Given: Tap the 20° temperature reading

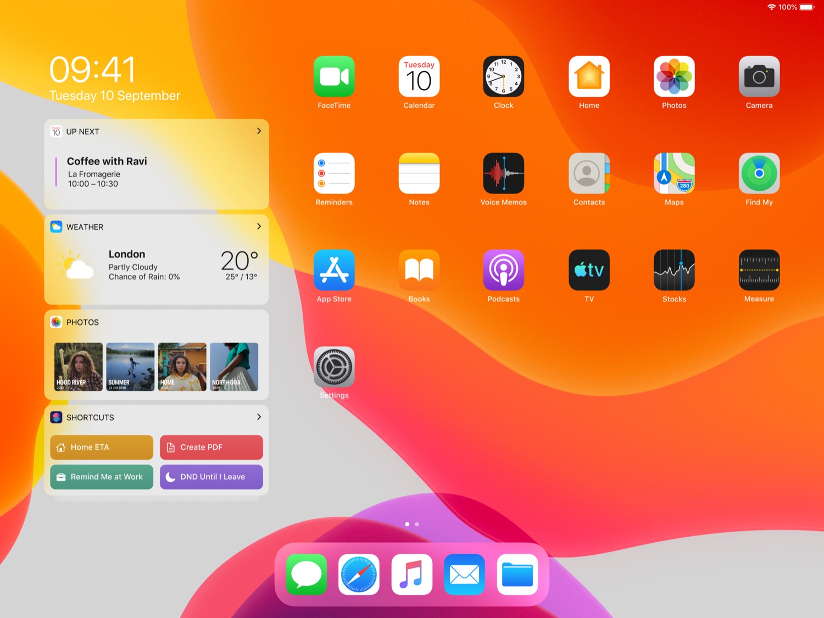Looking at the screenshot, I should pos(240,260).
